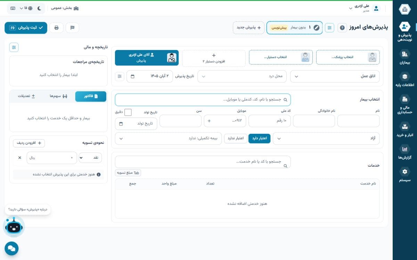Open the نقد payment method dropdown
The width and height of the screenshot is (417, 260).
pyautogui.click(x=91, y=158)
